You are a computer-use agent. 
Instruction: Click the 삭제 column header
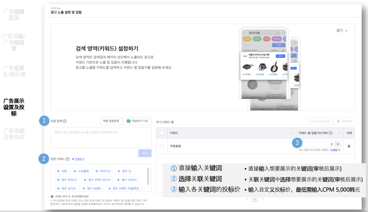click(349, 133)
